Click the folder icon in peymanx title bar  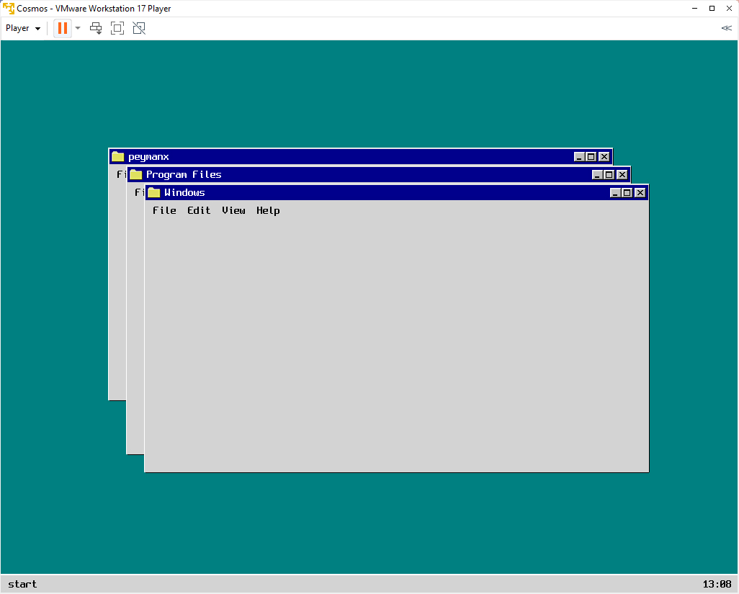(x=118, y=156)
